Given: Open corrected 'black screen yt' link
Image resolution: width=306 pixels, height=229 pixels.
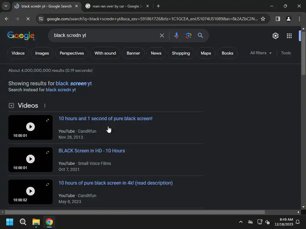Looking at the screenshot, I should 74,83.
